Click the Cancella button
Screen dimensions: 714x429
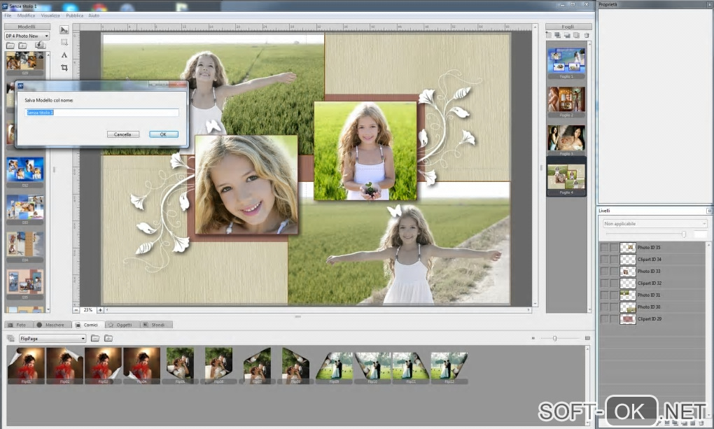pos(123,134)
